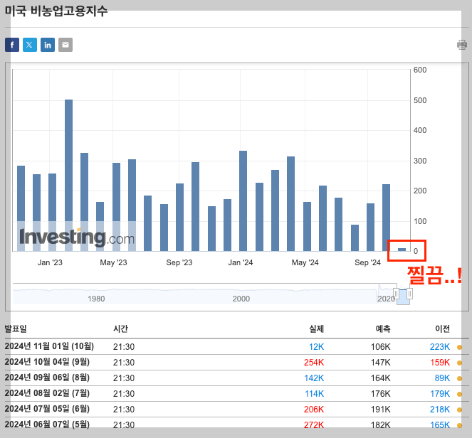Open the 2024년 10월 04일 (9월) row
The image size is (472, 438).
click(236, 362)
